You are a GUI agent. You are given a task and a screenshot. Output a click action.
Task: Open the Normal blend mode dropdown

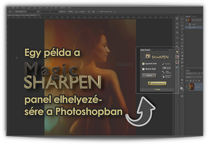pos(193,77)
